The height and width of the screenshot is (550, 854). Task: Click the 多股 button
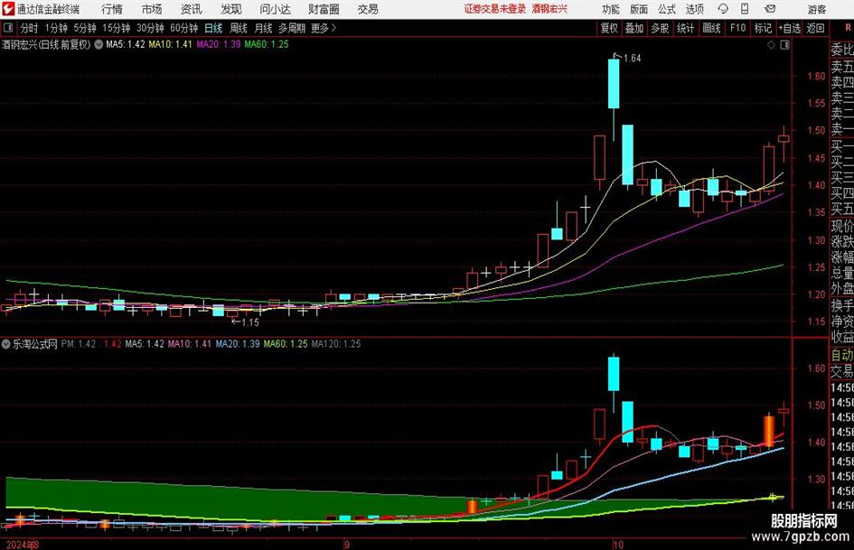660,28
